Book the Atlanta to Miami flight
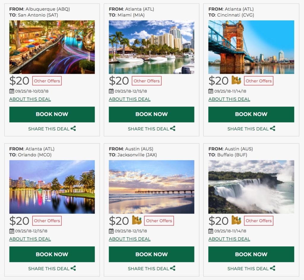This screenshot has height=280, width=304. [151, 114]
